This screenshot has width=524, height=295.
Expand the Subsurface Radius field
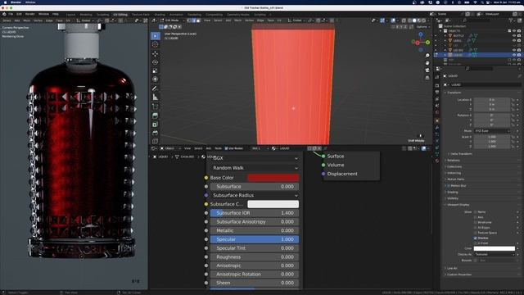point(255,195)
